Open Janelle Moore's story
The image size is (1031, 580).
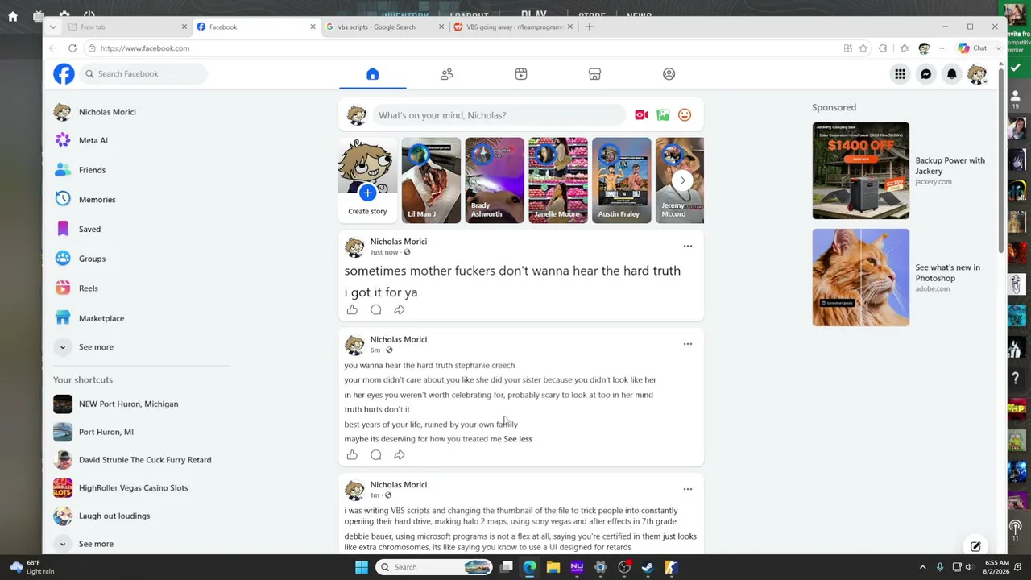pos(557,180)
